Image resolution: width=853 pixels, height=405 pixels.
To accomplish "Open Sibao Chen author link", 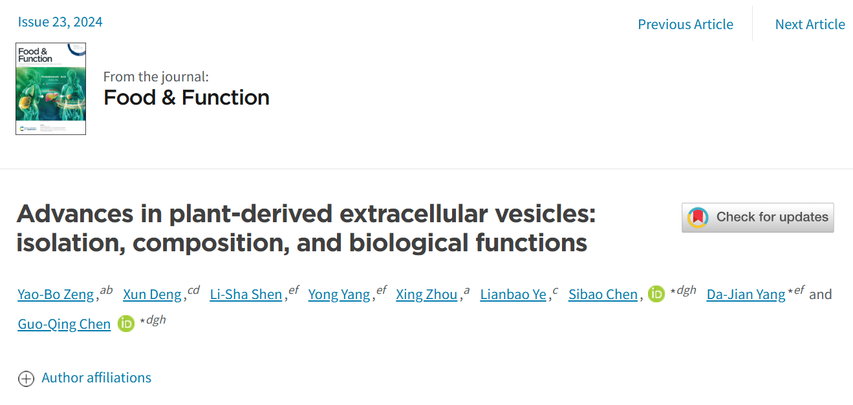I will coord(603,295).
